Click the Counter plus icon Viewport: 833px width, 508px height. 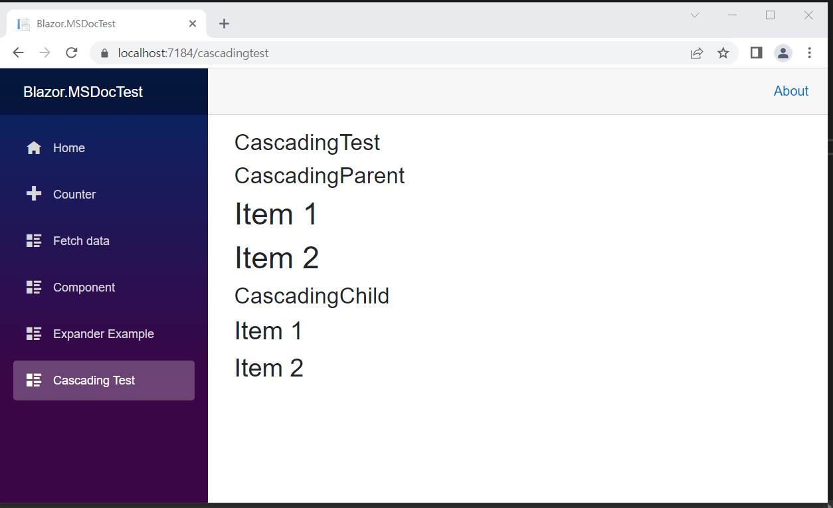click(34, 194)
